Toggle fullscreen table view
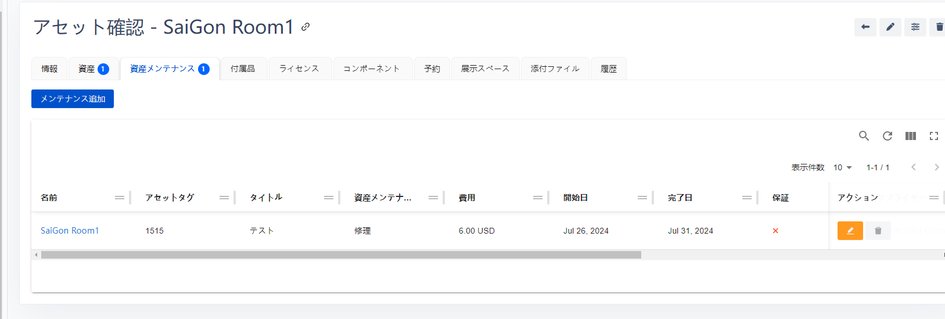 [x=933, y=136]
